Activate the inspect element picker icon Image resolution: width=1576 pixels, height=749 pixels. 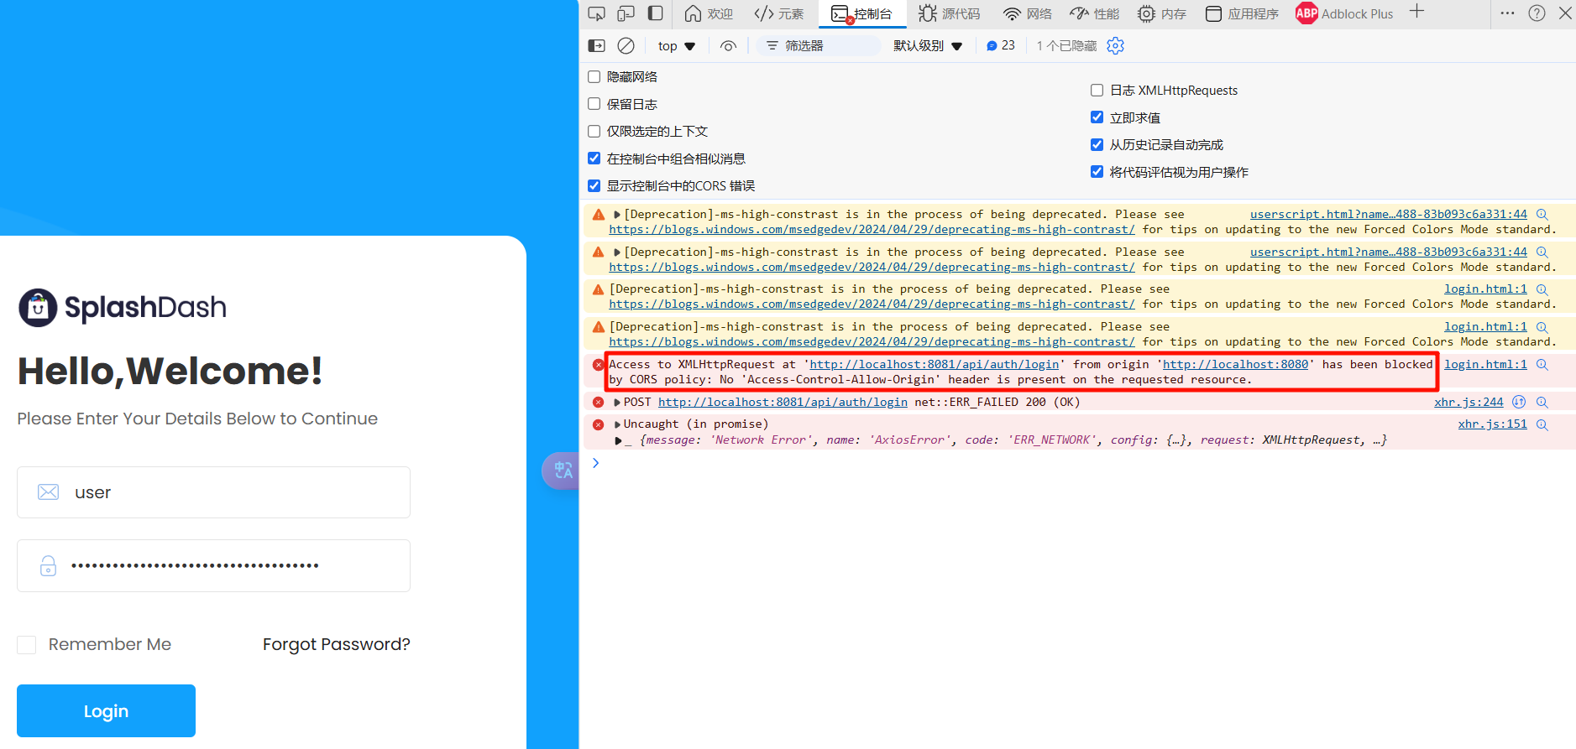click(596, 13)
